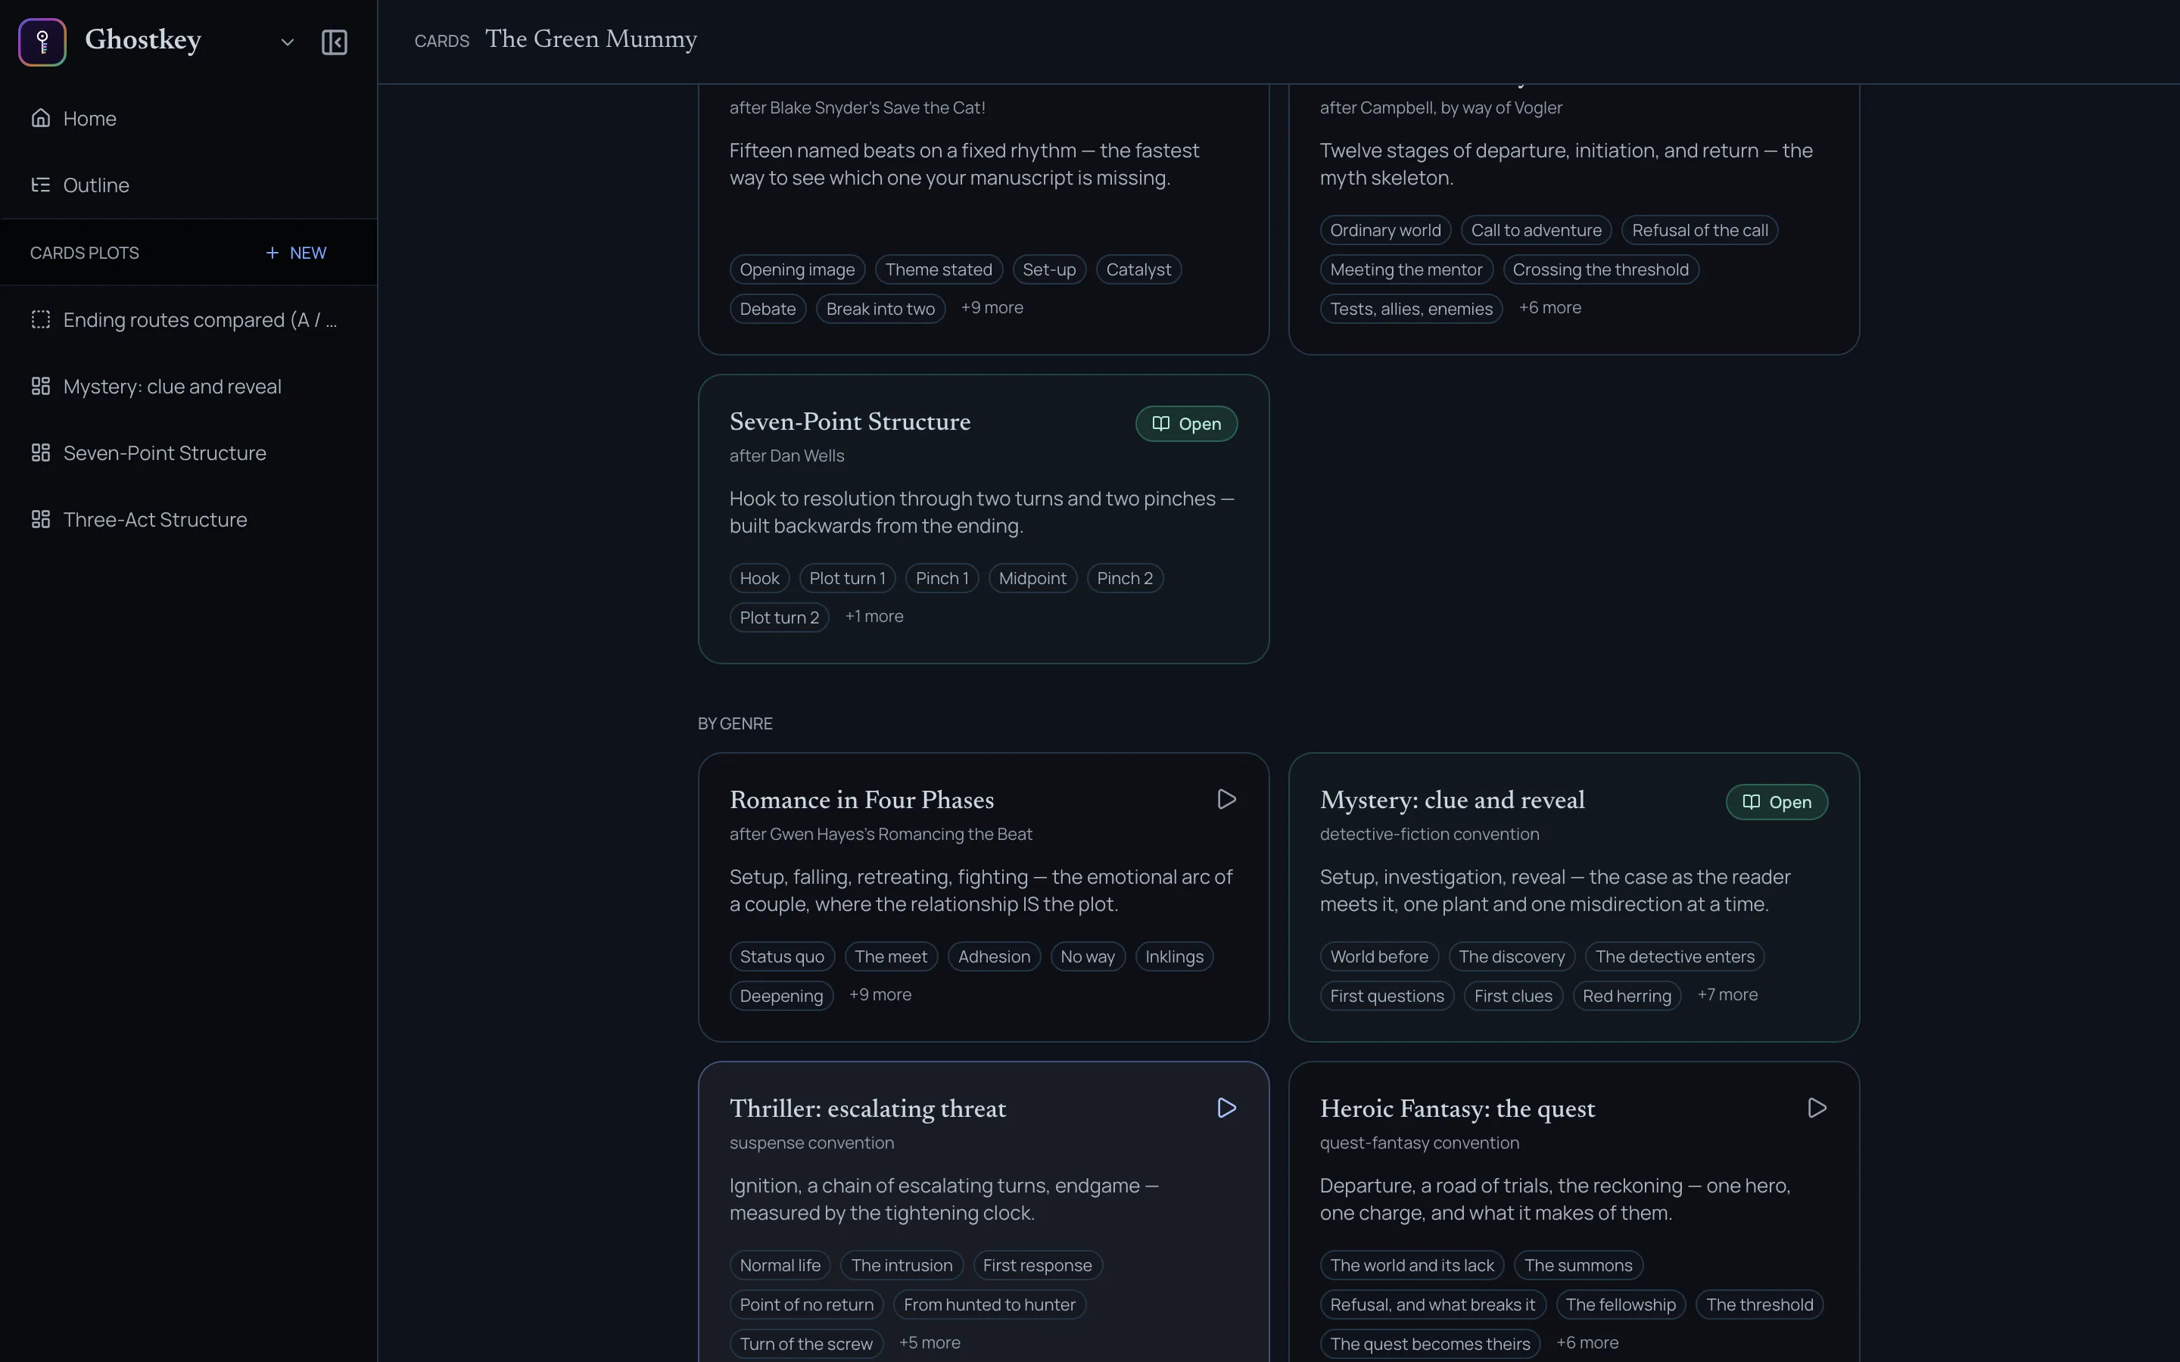This screenshot has height=1362, width=2180.
Task: Expand +5 more in Thriller card
Action: 930,1343
